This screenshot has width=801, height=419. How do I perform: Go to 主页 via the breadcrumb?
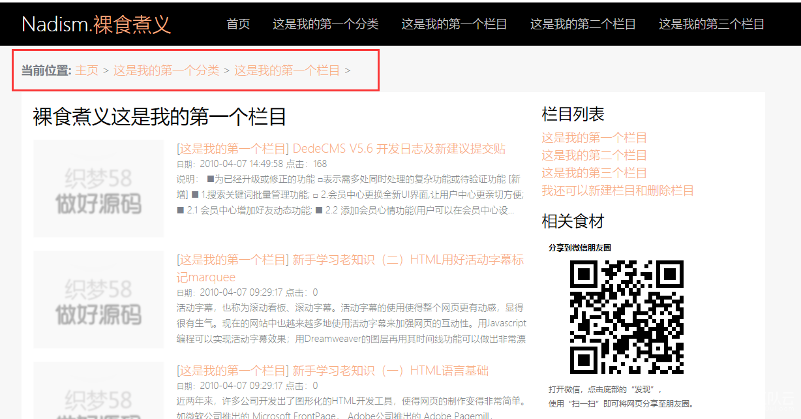click(x=87, y=70)
